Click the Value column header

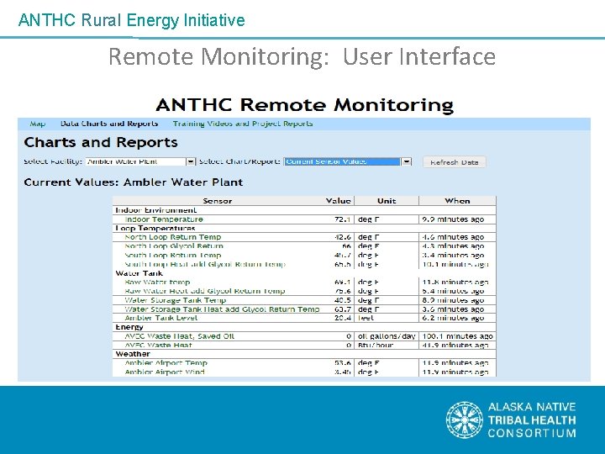click(x=338, y=201)
